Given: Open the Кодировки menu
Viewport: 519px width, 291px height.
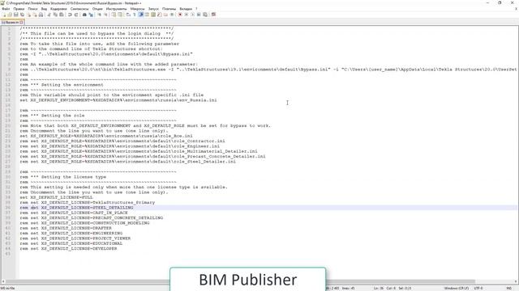Looking at the screenshot, I should pos(58,9).
